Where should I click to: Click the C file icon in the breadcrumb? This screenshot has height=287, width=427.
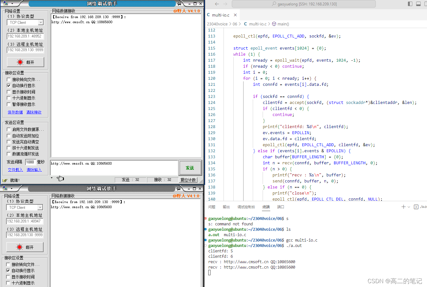click(x=245, y=24)
